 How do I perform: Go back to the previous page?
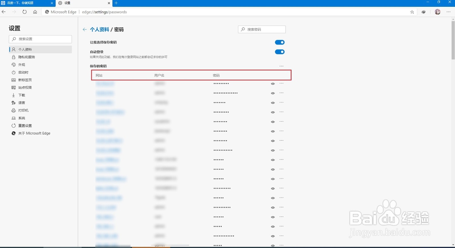(4, 12)
